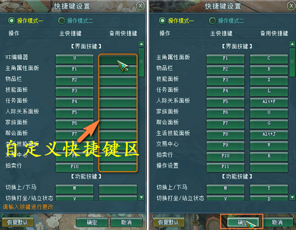Close the left 快捷键设置 window
The height and width of the screenshot is (230, 296).
[140, 6]
